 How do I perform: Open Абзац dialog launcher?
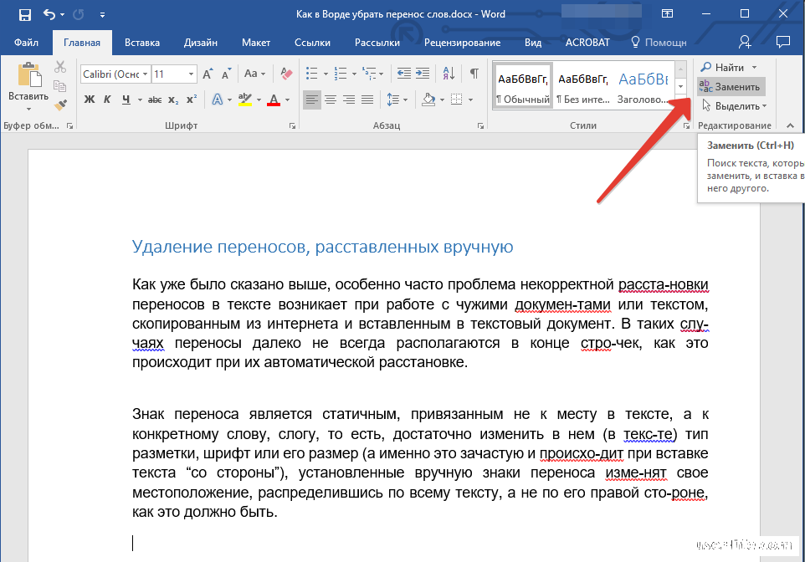(x=480, y=125)
